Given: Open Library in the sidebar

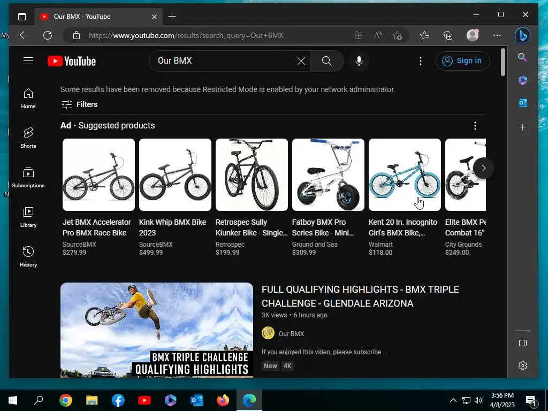Looking at the screenshot, I should pos(28,217).
